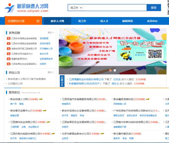Image resolution: width=169 pixels, height=143 pixels.
Task: Open the 销售经理 position link
Action: pos(15,115)
